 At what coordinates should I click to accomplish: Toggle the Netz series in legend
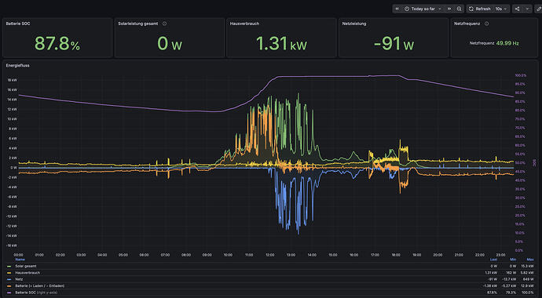point(18,279)
